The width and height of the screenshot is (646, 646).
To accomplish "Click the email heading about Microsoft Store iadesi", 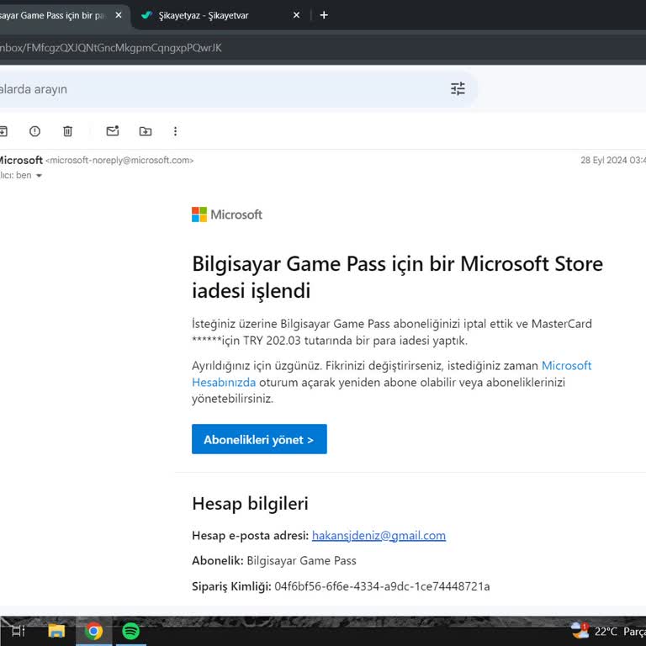I will coord(398,277).
